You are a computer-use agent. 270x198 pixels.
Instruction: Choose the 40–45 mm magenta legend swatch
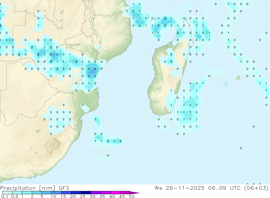click(115, 193)
